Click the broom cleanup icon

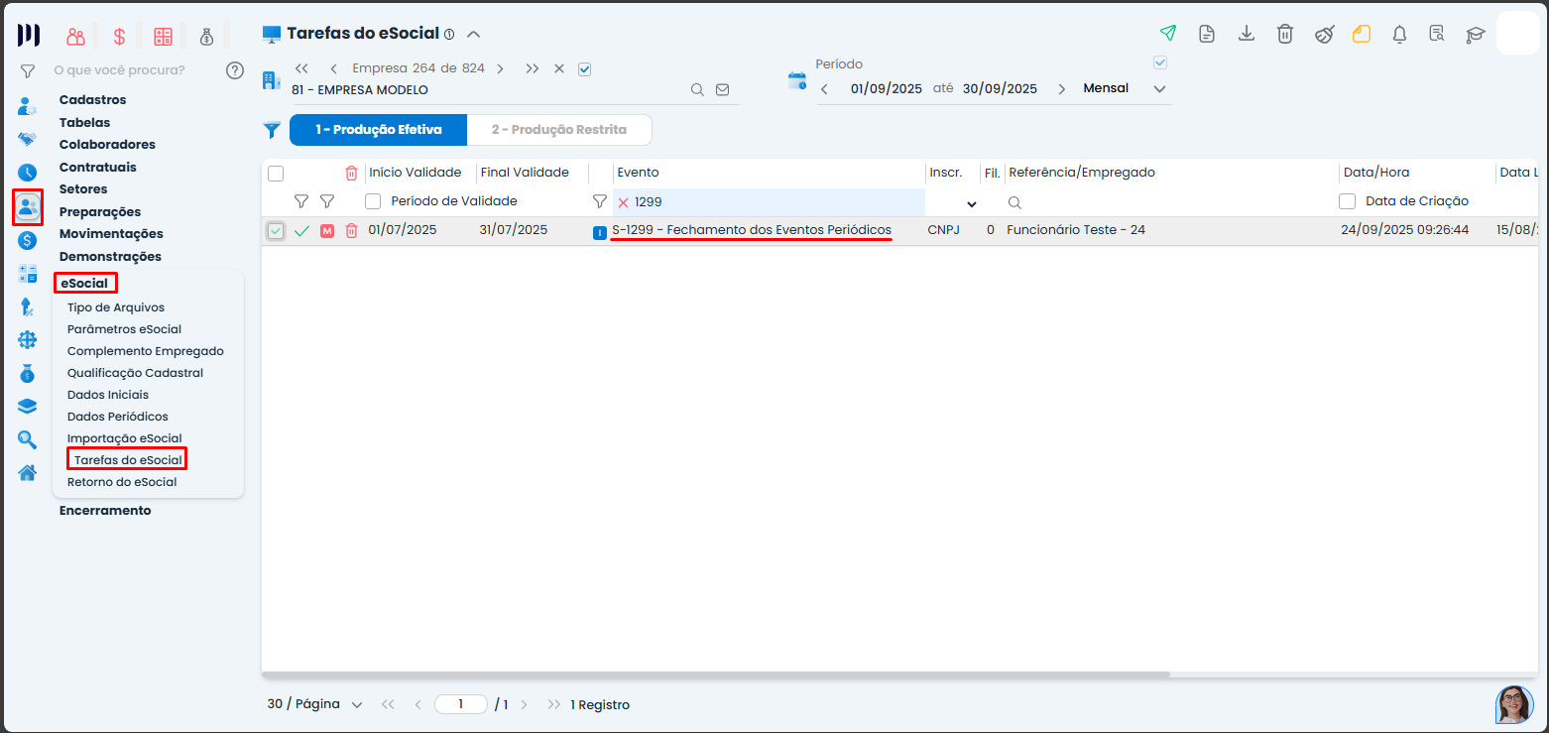point(1324,35)
